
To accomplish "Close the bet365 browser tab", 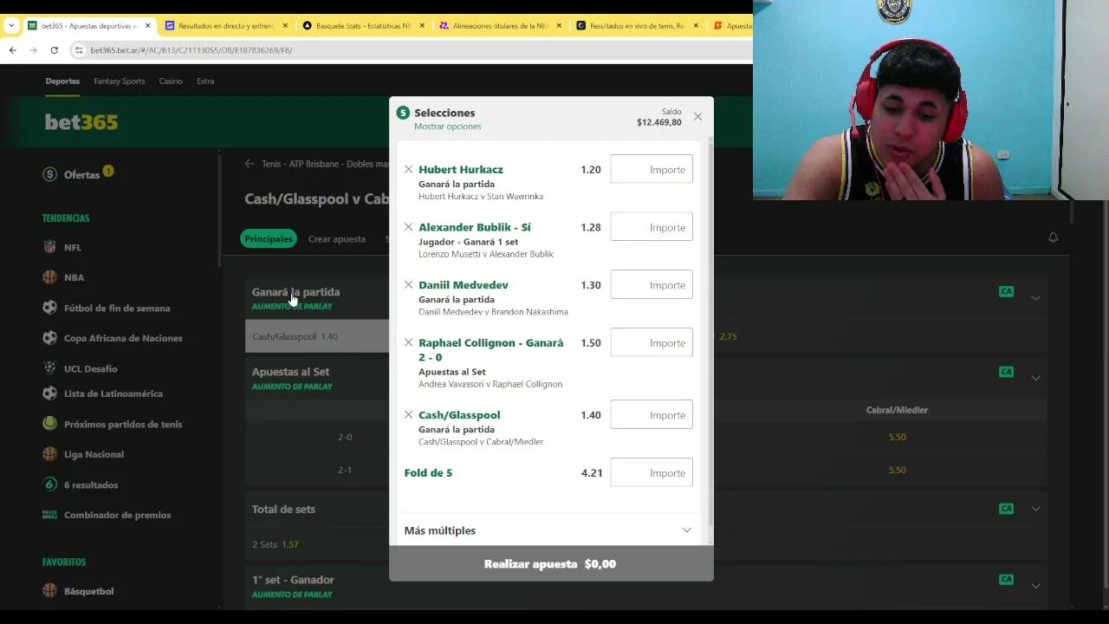I will click(x=147, y=26).
